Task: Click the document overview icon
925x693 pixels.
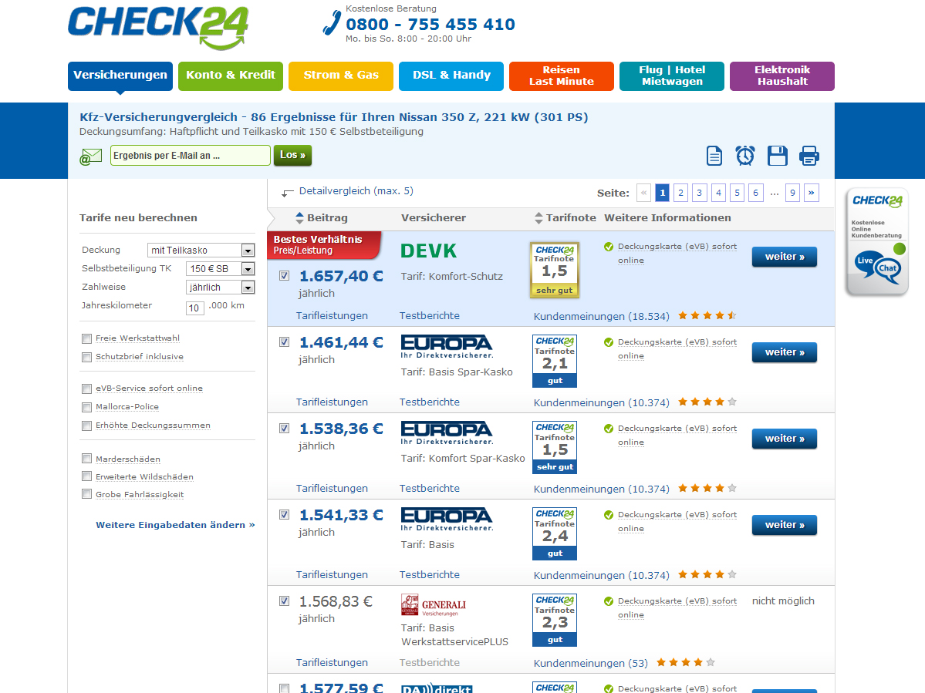Action: pyautogui.click(x=714, y=156)
